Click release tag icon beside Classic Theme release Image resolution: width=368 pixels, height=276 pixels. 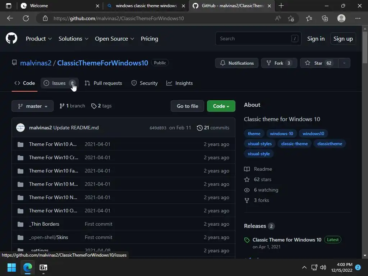coord(247,240)
